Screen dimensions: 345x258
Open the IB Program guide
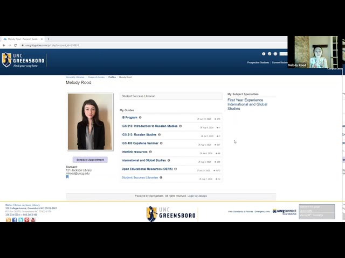(129, 118)
